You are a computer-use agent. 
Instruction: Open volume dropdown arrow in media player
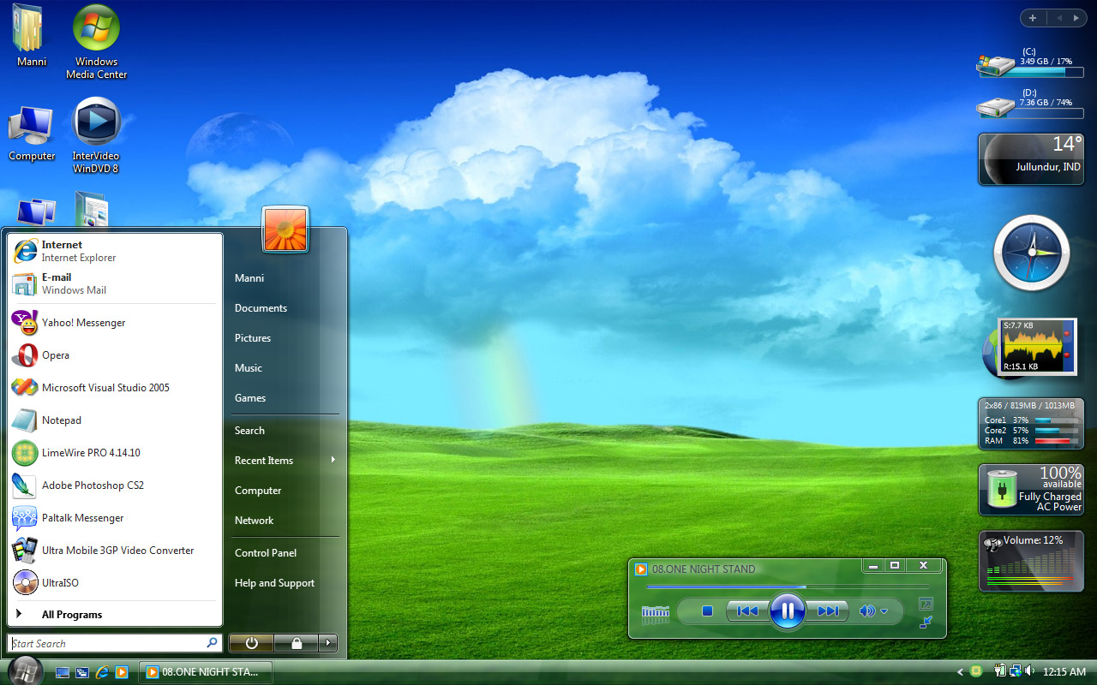click(884, 611)
